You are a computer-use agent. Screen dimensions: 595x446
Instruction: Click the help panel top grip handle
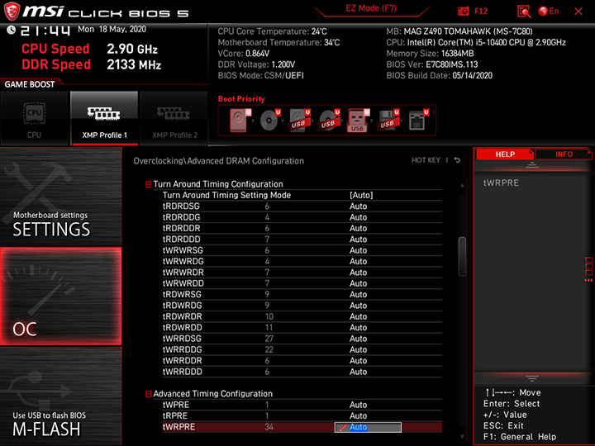(531, 164)
